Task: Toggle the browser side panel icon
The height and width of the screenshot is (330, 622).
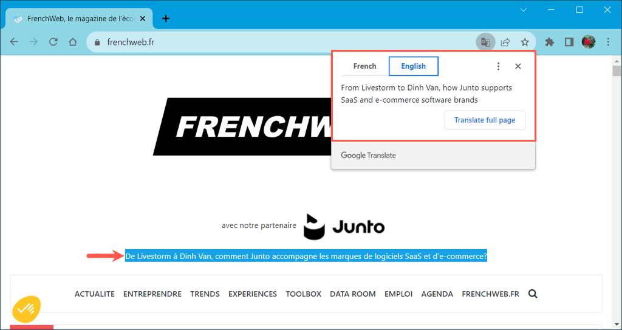Action: point(569,42)
